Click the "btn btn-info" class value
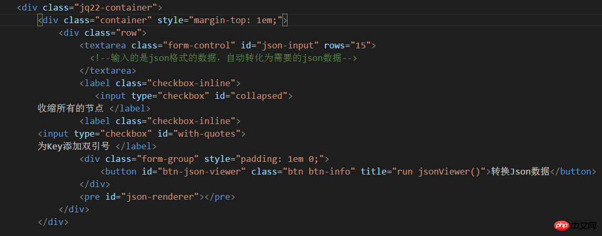The width and height of the screenshot is (602, 236). coord(319,172)
